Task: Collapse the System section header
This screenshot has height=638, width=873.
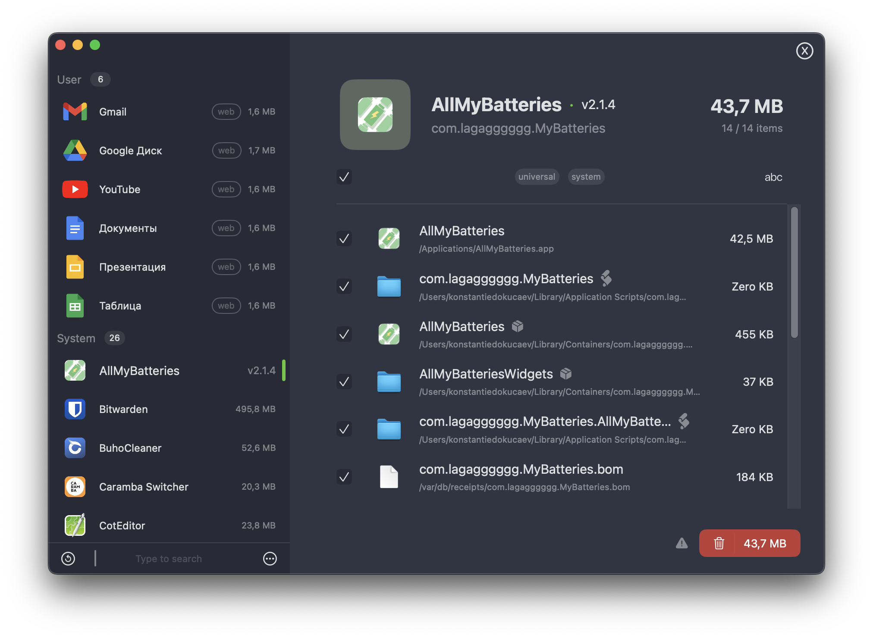Action: point(76,338)
